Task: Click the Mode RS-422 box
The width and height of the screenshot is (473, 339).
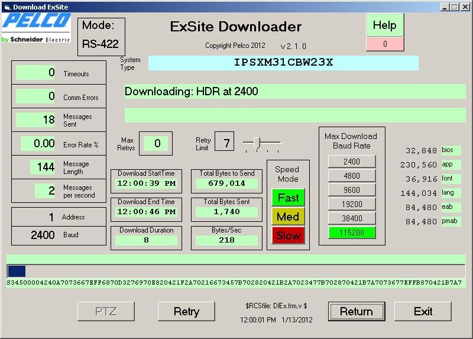Action: tap(101, 37)
